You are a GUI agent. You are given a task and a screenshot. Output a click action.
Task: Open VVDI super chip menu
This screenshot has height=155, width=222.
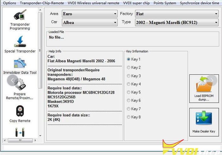coord(136,3)
